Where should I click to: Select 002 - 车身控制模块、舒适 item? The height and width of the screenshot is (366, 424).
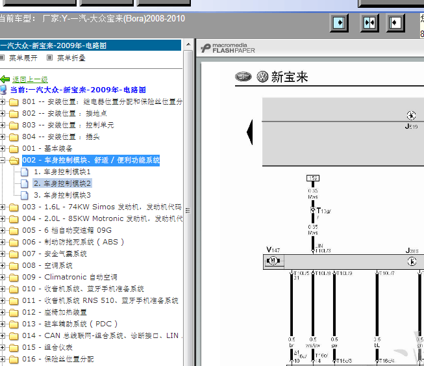pos(91,161)
